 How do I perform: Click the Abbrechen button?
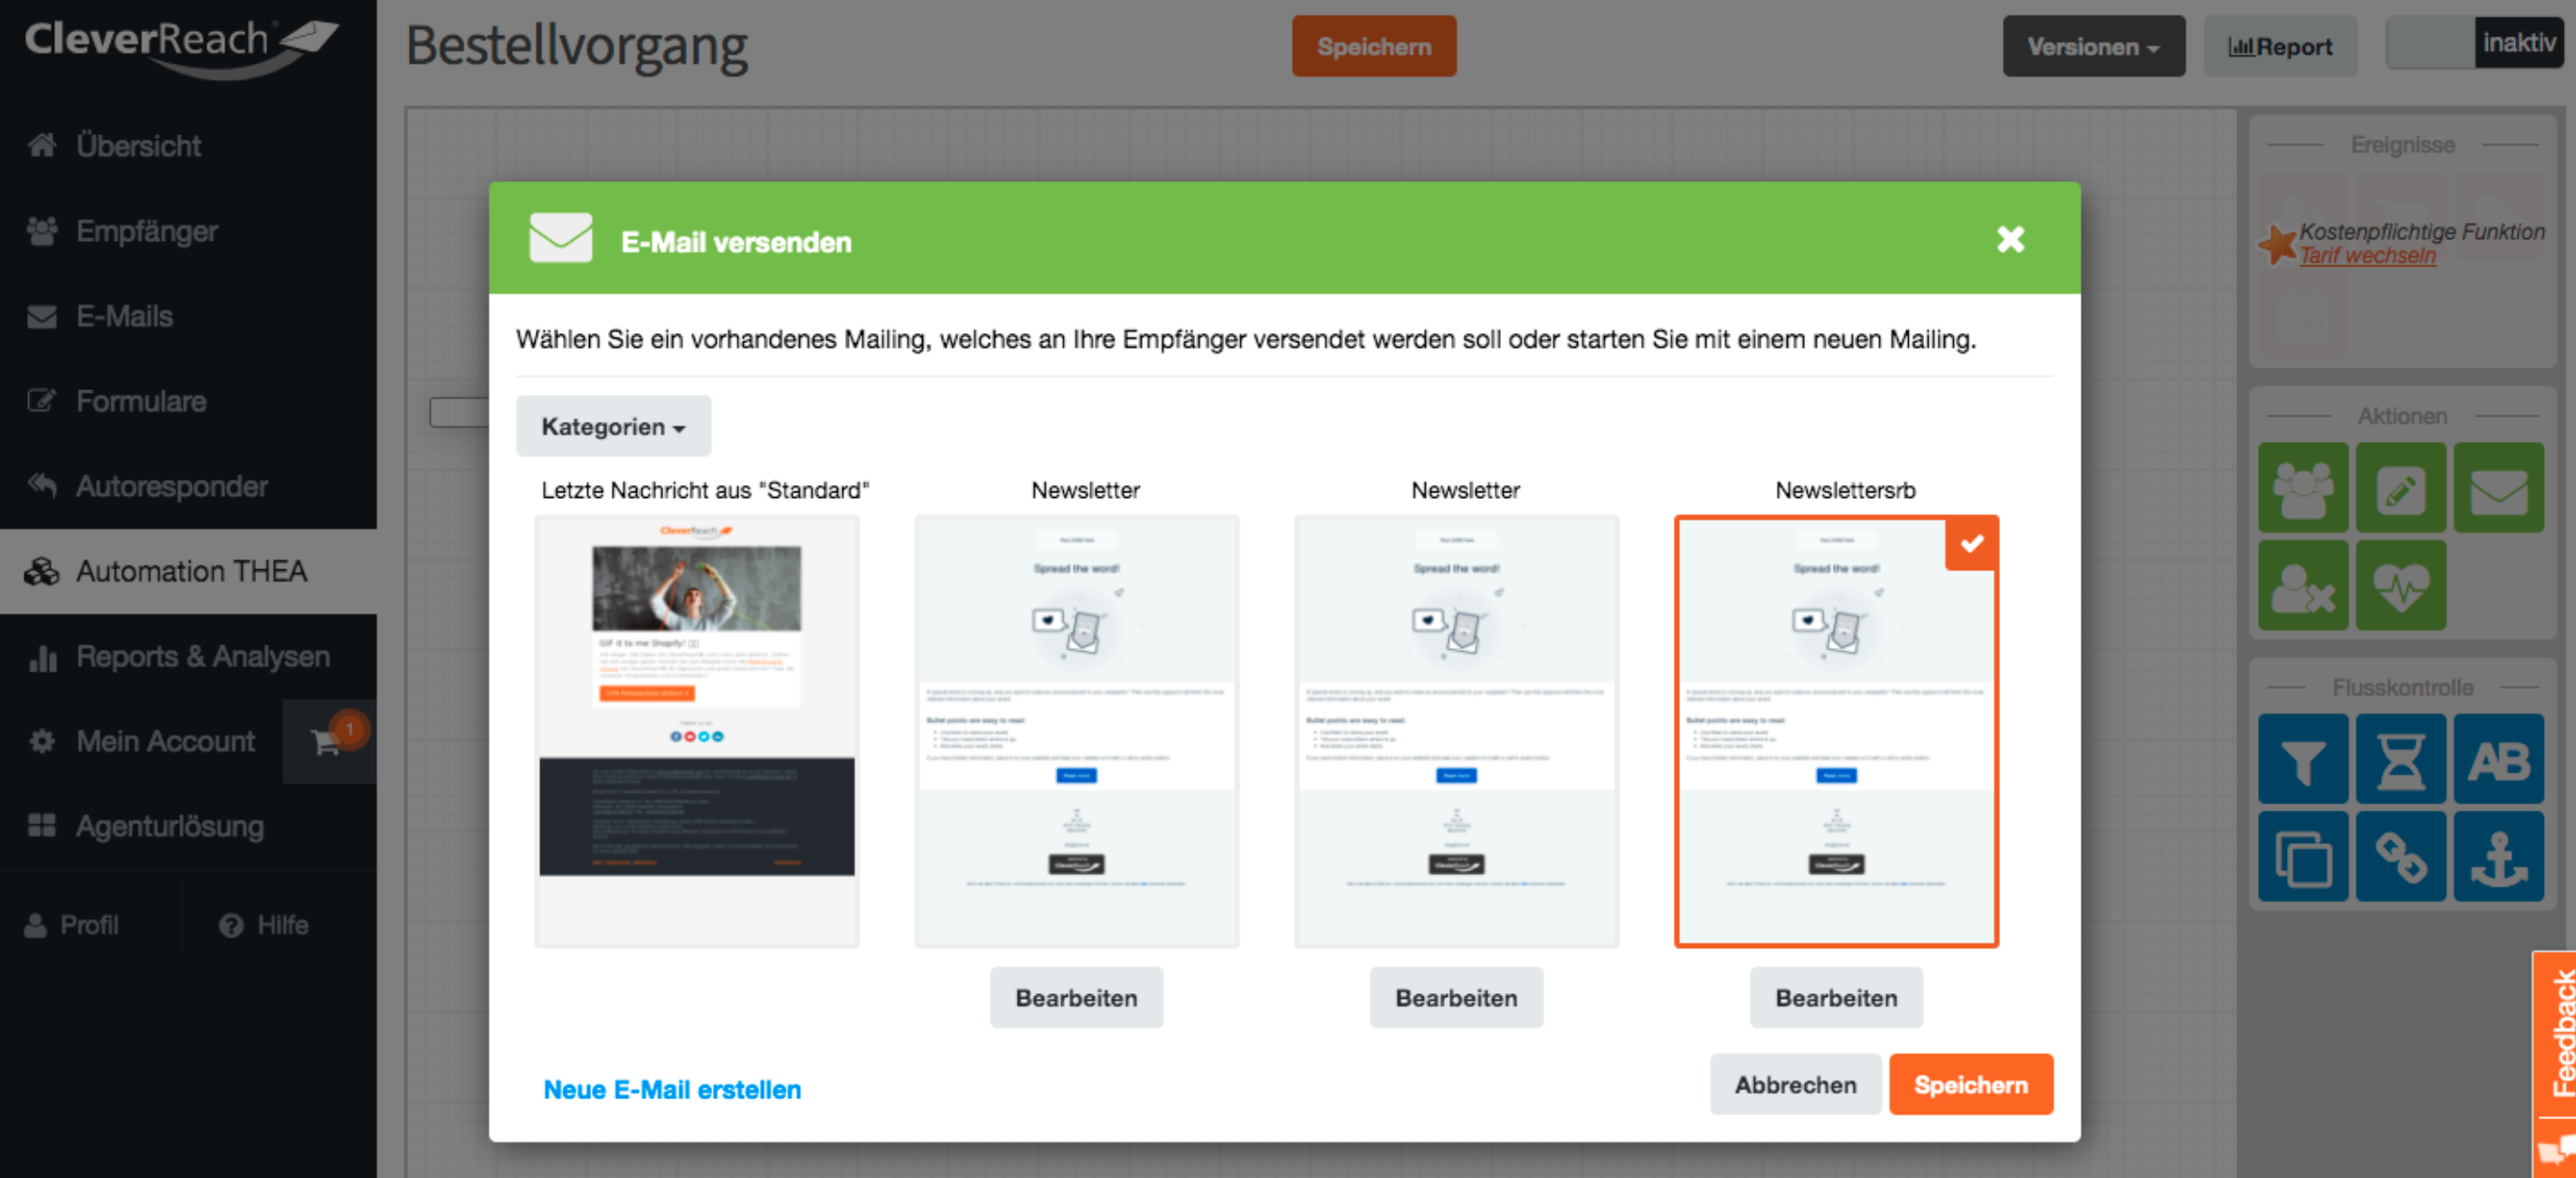pos(1794,1084)
